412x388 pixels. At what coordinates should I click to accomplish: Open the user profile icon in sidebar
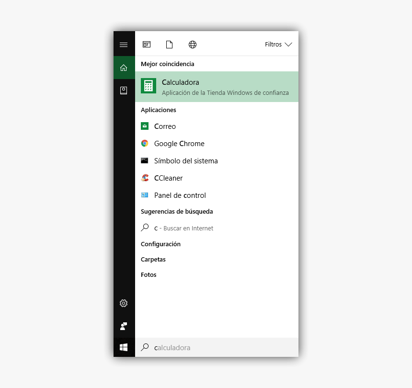coord(124,90)
